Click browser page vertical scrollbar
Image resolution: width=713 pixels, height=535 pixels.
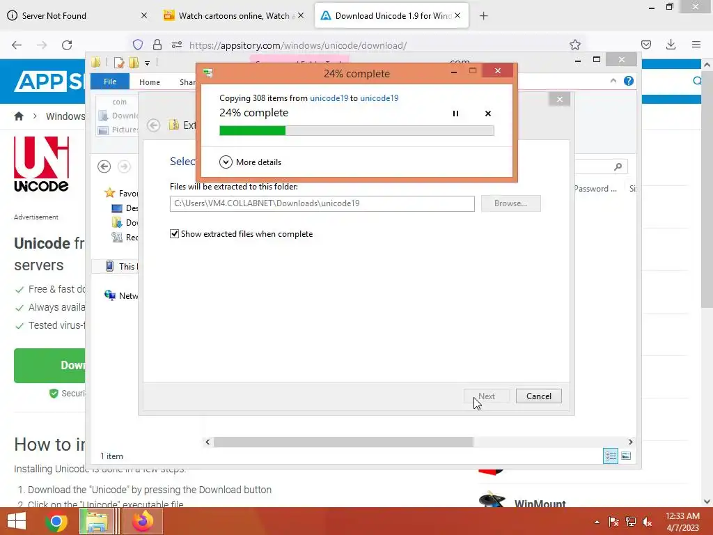pyautogui.click(x=707, y=189)
